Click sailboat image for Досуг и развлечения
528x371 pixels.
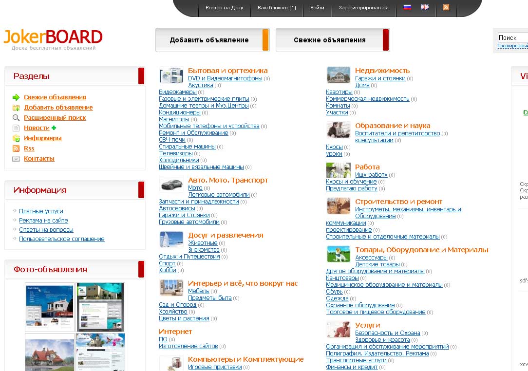click(x=171, y=240)
